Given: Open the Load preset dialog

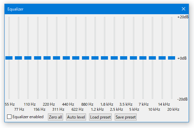Looking at the screenshot, I should 100,117.
